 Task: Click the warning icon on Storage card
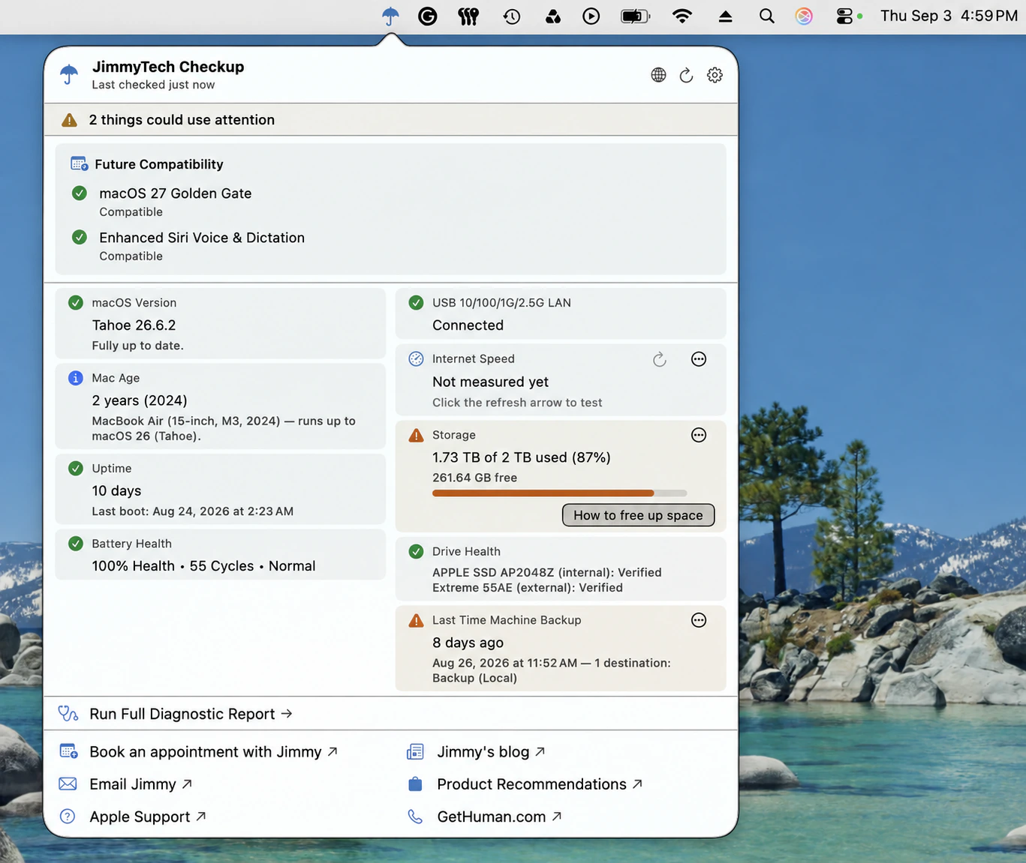(416, 436)
